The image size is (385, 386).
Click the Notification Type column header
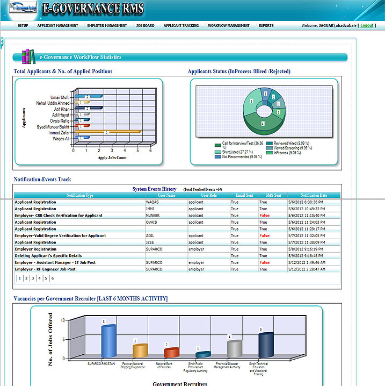tap(79, 195)
